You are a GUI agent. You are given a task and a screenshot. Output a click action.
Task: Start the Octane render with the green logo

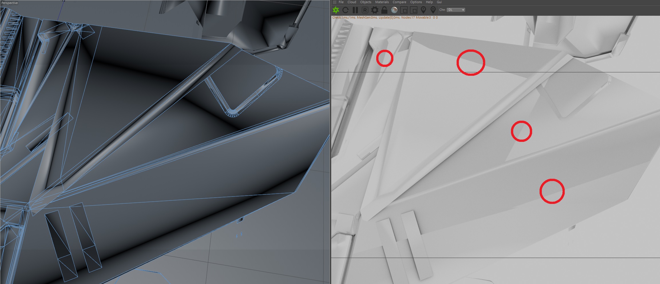(x=336, y=10)
